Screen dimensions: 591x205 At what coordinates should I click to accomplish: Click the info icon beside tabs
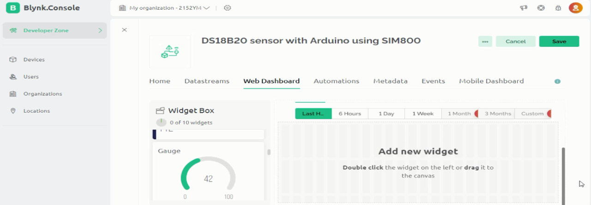[557, 81]
